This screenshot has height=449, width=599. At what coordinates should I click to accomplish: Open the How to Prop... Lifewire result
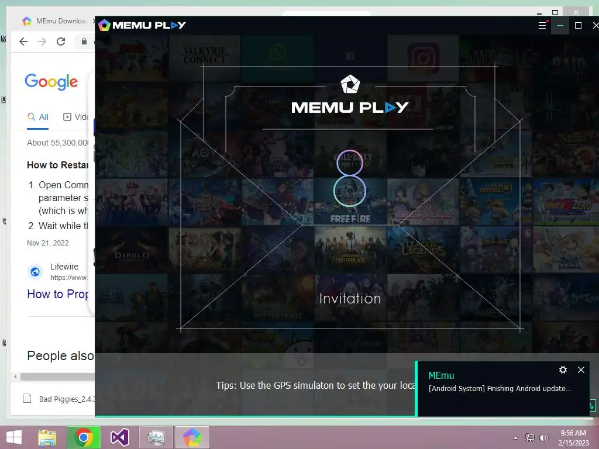(x=58, y=294)
